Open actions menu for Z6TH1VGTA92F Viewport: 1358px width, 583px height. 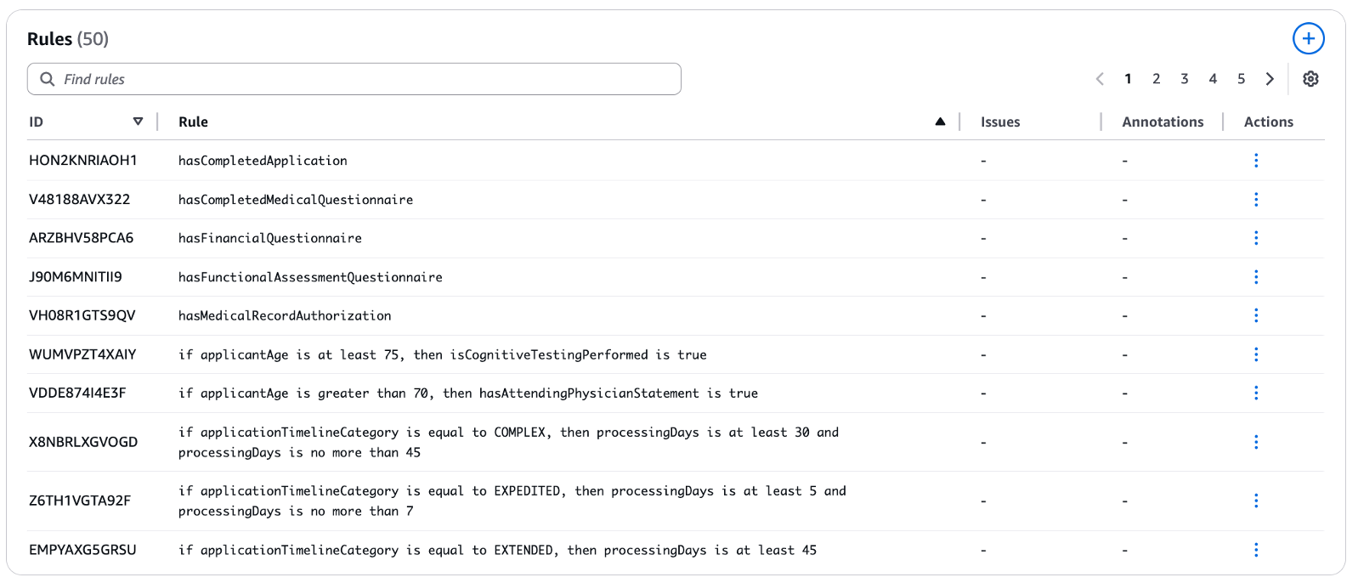1256,501
